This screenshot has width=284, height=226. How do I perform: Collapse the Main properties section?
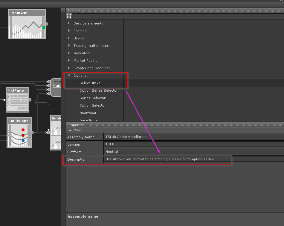tap(70, 130)
